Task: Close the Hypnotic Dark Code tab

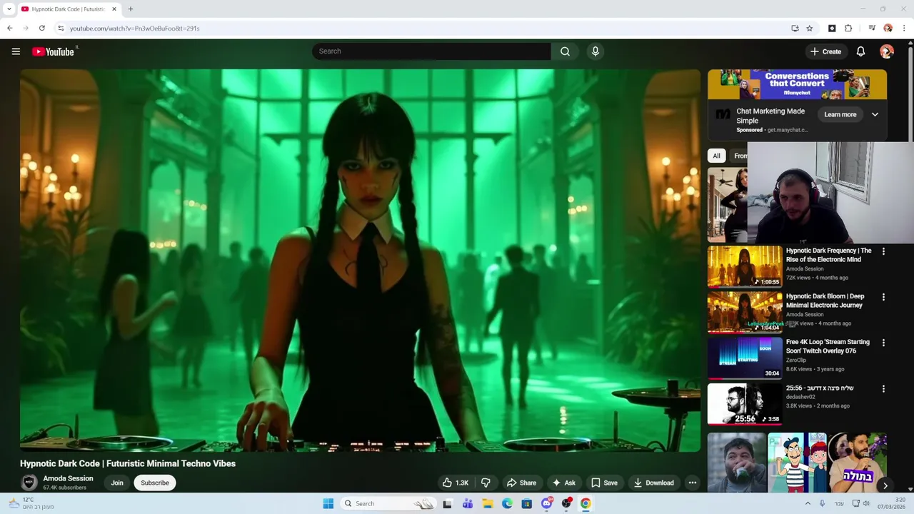Action: coord(114,9)
